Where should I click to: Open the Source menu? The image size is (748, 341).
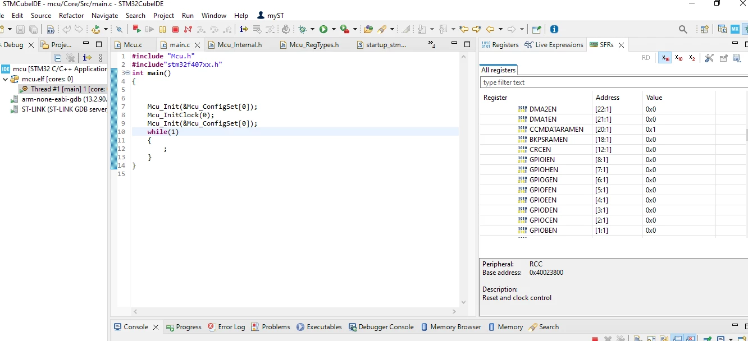click(x=41, y=16)
